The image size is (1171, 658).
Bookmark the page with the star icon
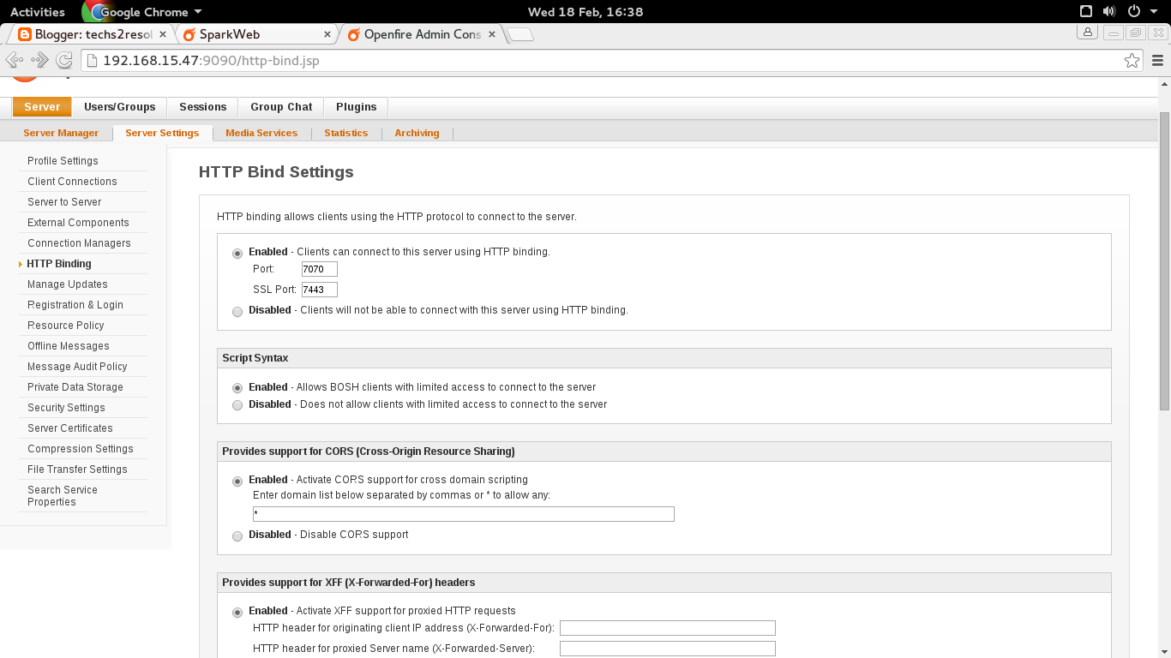1132,60
